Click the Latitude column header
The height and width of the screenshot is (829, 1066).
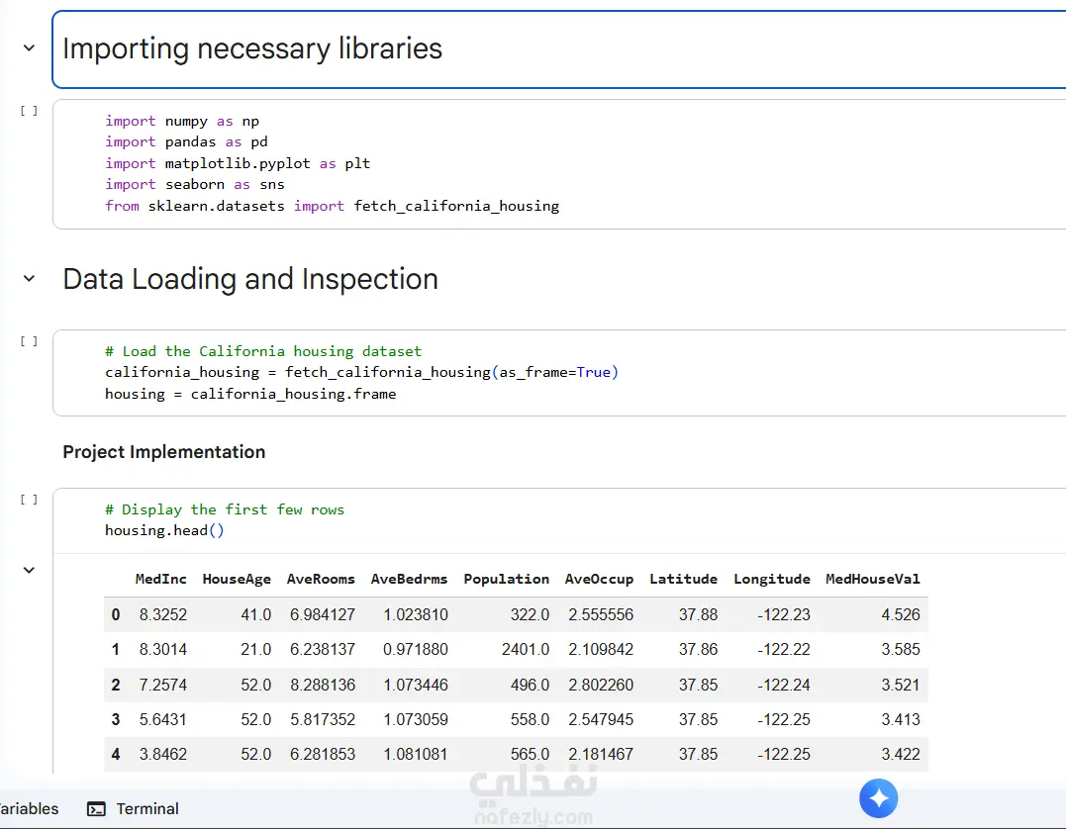coord(683,579)
